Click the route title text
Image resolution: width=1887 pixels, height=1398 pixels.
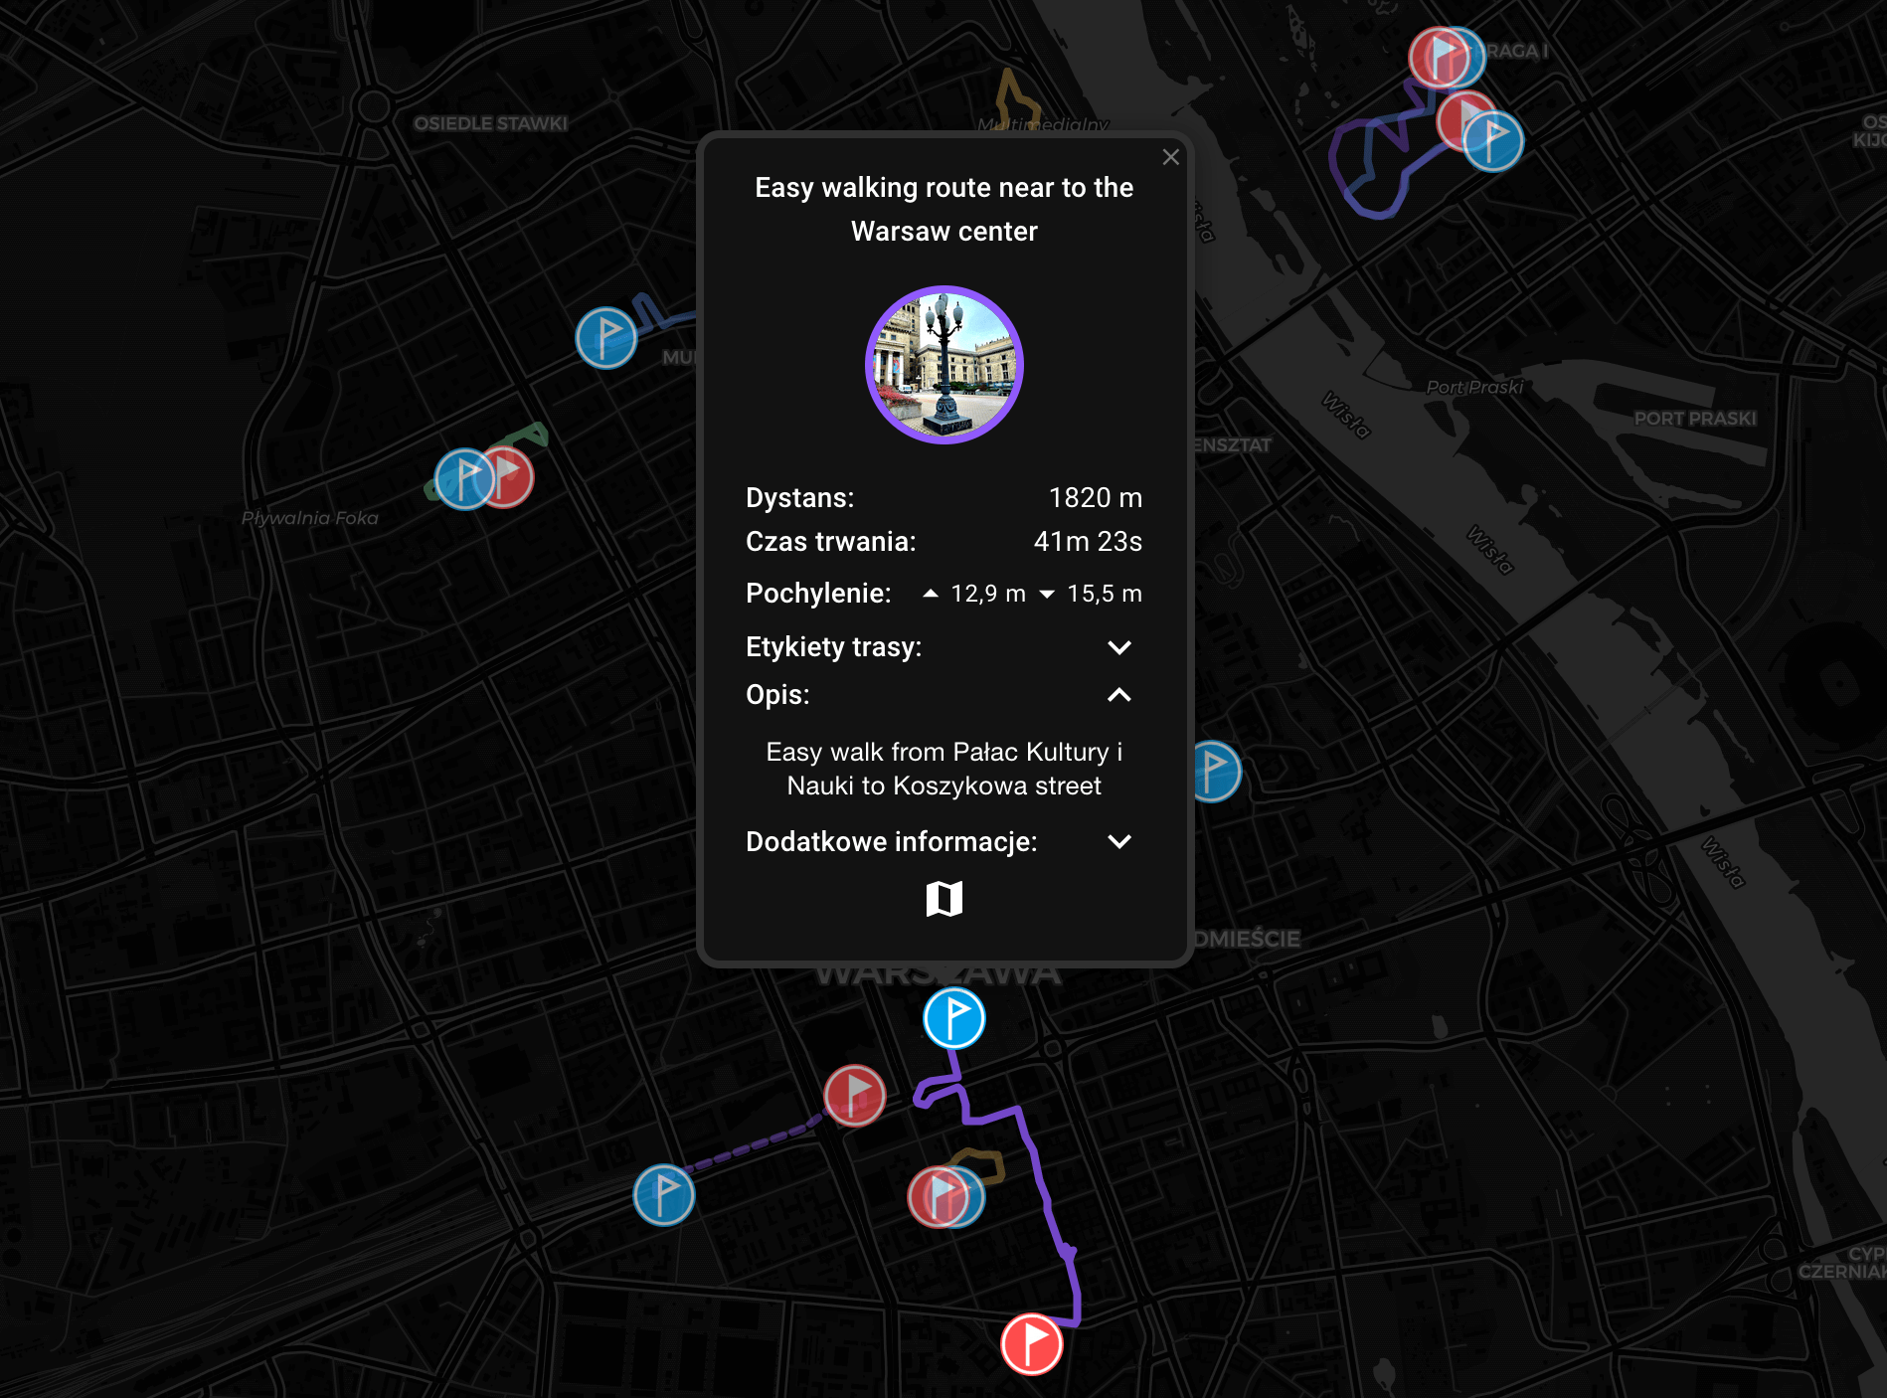point(944,209)
